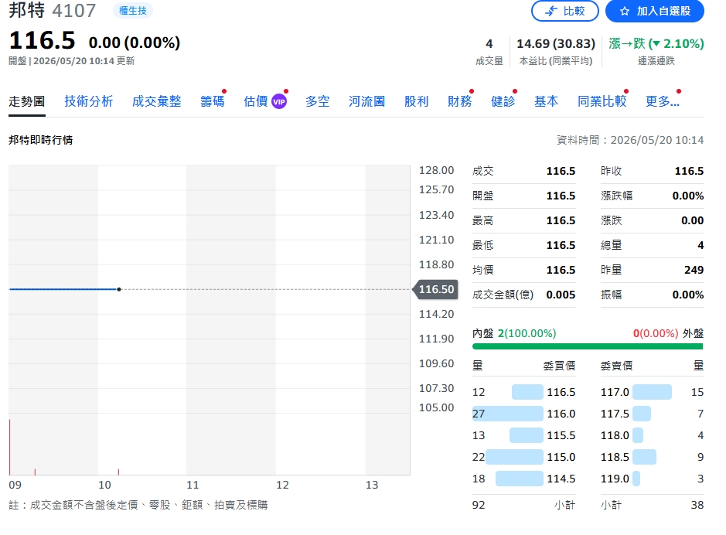This screenshot has width=726, height=535.
Task: Click the bid price 114.5
Action: [x=561, y=479]
